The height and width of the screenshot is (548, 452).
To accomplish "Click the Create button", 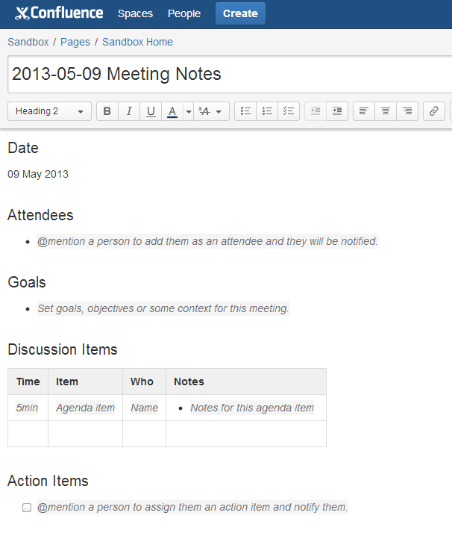I will (240, 13).
